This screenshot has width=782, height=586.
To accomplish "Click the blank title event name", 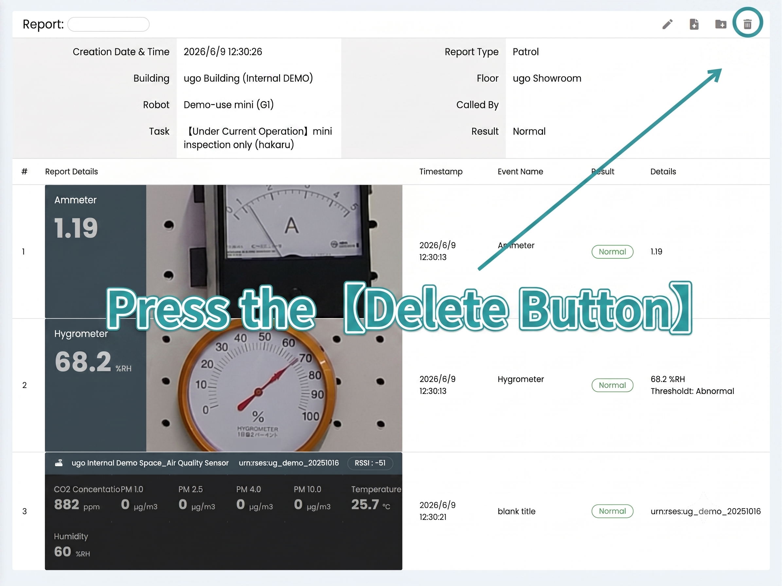I will pyautogui.click(x=517, y=511).
